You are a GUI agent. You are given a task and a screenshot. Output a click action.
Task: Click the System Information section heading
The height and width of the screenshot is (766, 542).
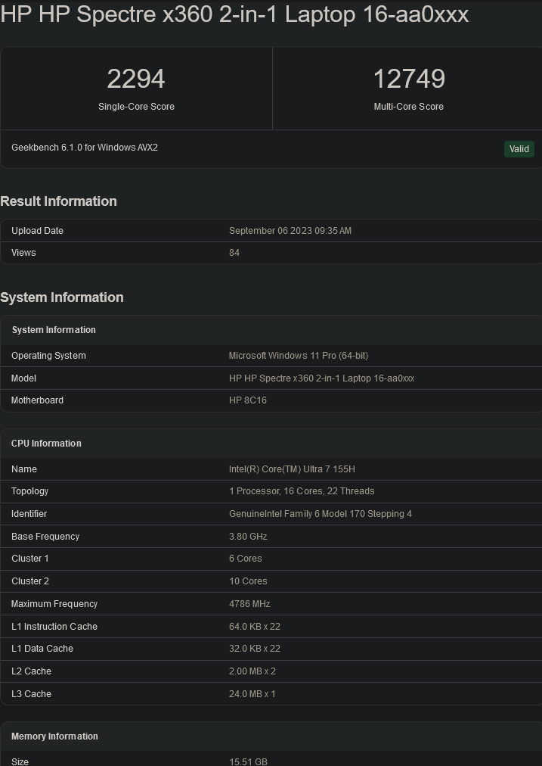tap(62, 297)
